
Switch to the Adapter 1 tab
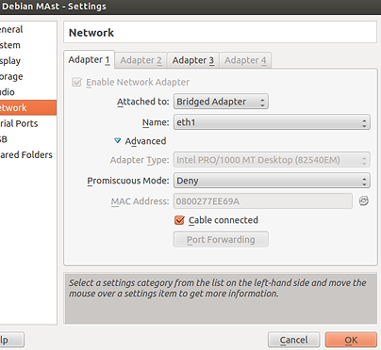click(89, 59)
